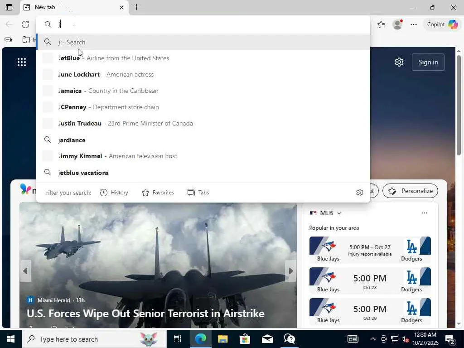Select JetBlue airline suggestion

pos(203,58)
